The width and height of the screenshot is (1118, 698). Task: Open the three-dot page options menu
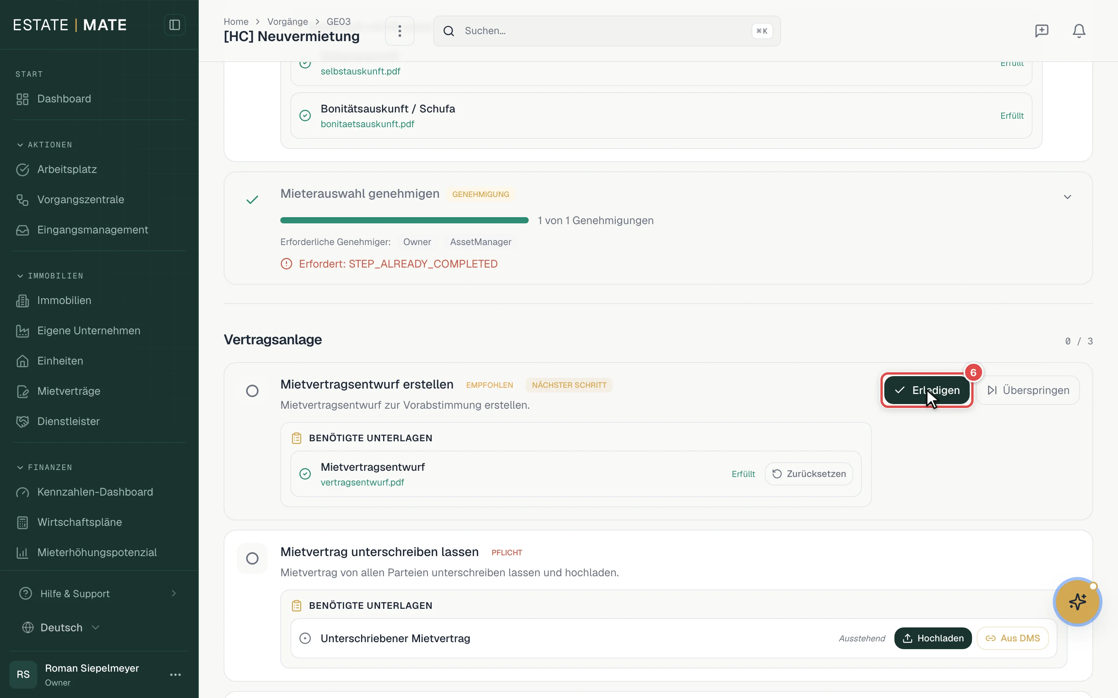coord(399,31)
